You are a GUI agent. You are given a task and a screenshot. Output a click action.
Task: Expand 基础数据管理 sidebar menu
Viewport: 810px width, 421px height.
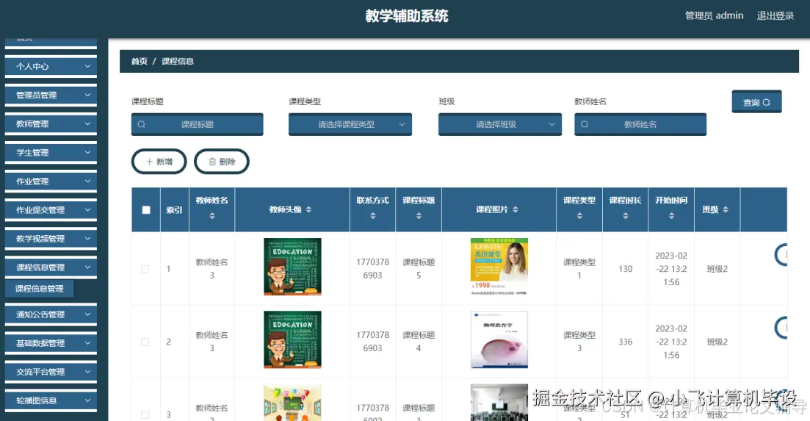pyautogui.click(x=51, y=343)
